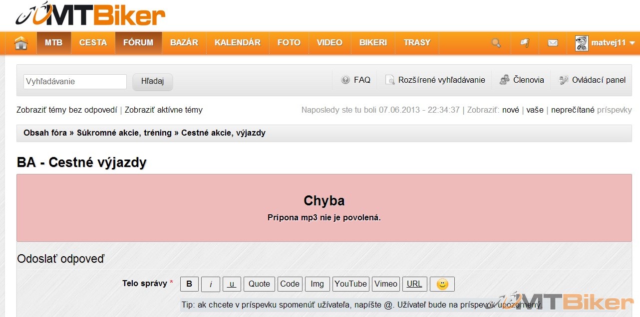Expand the matvej11 user dropdown arrow
Screen dimensions: 640x317
pyautogui.click(x=633, y=43)
